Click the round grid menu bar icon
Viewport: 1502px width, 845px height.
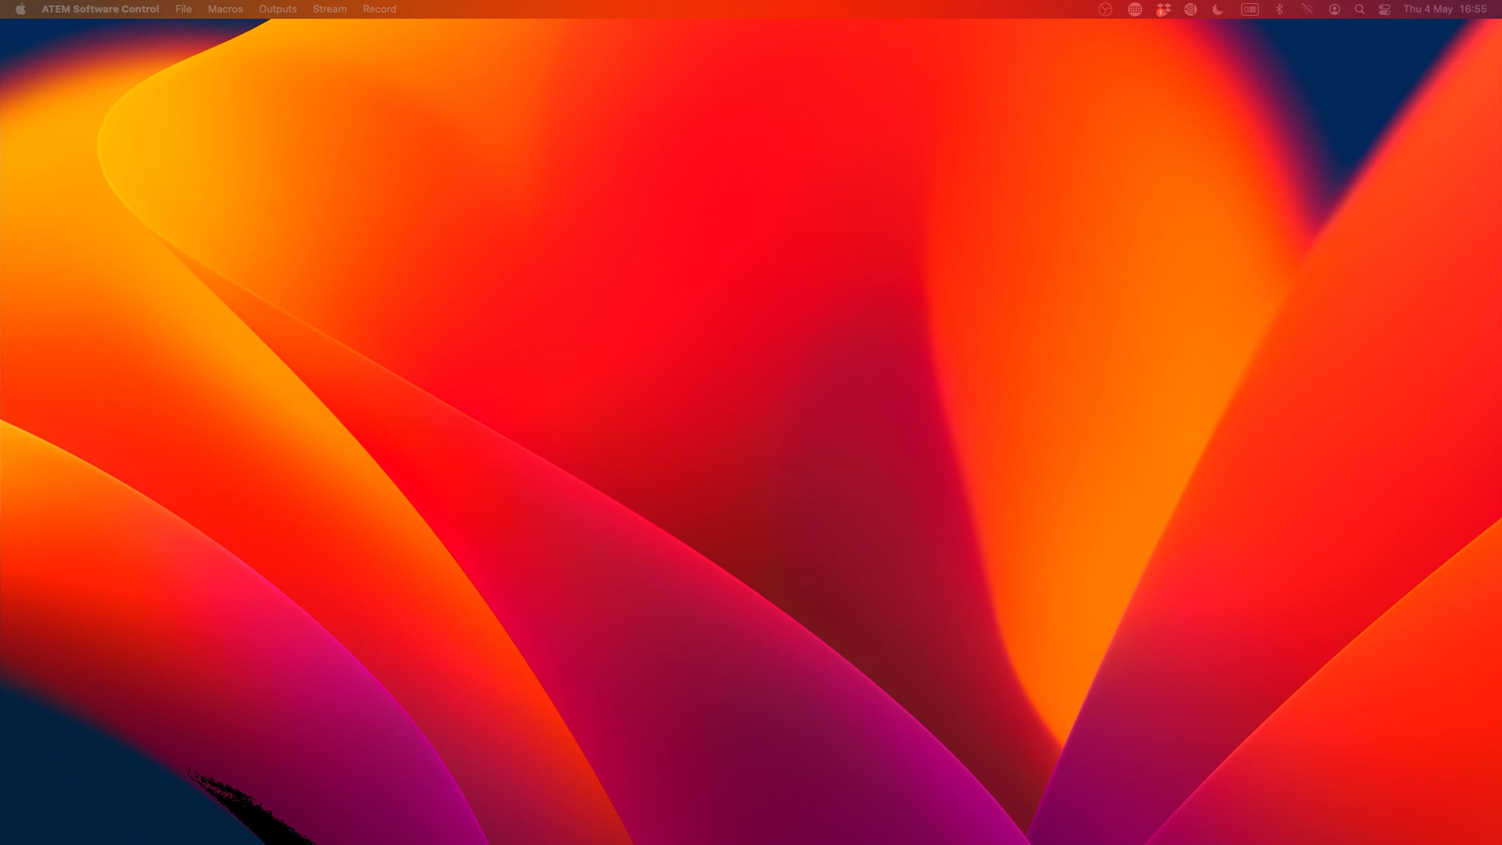pos(1135,9)
